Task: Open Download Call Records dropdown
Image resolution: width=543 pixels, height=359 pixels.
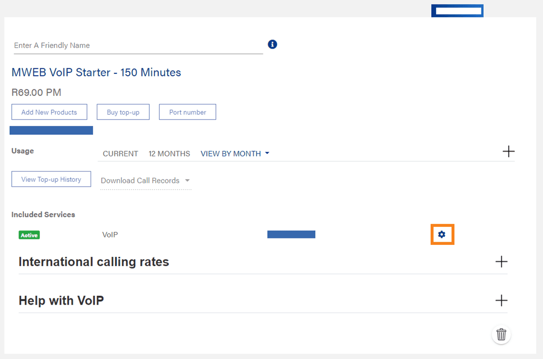Action: [x=146, y=181]
